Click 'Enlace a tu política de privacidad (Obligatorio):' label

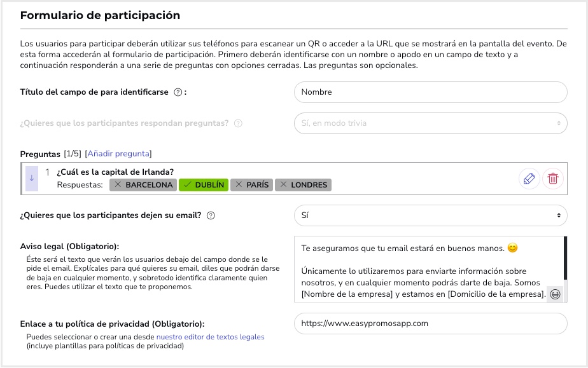[113, 324]
